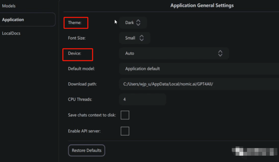Viewport: 279px width, 162px height.
Task: Open the Theme dropdown showing Dark
Action: click(133, 22)
